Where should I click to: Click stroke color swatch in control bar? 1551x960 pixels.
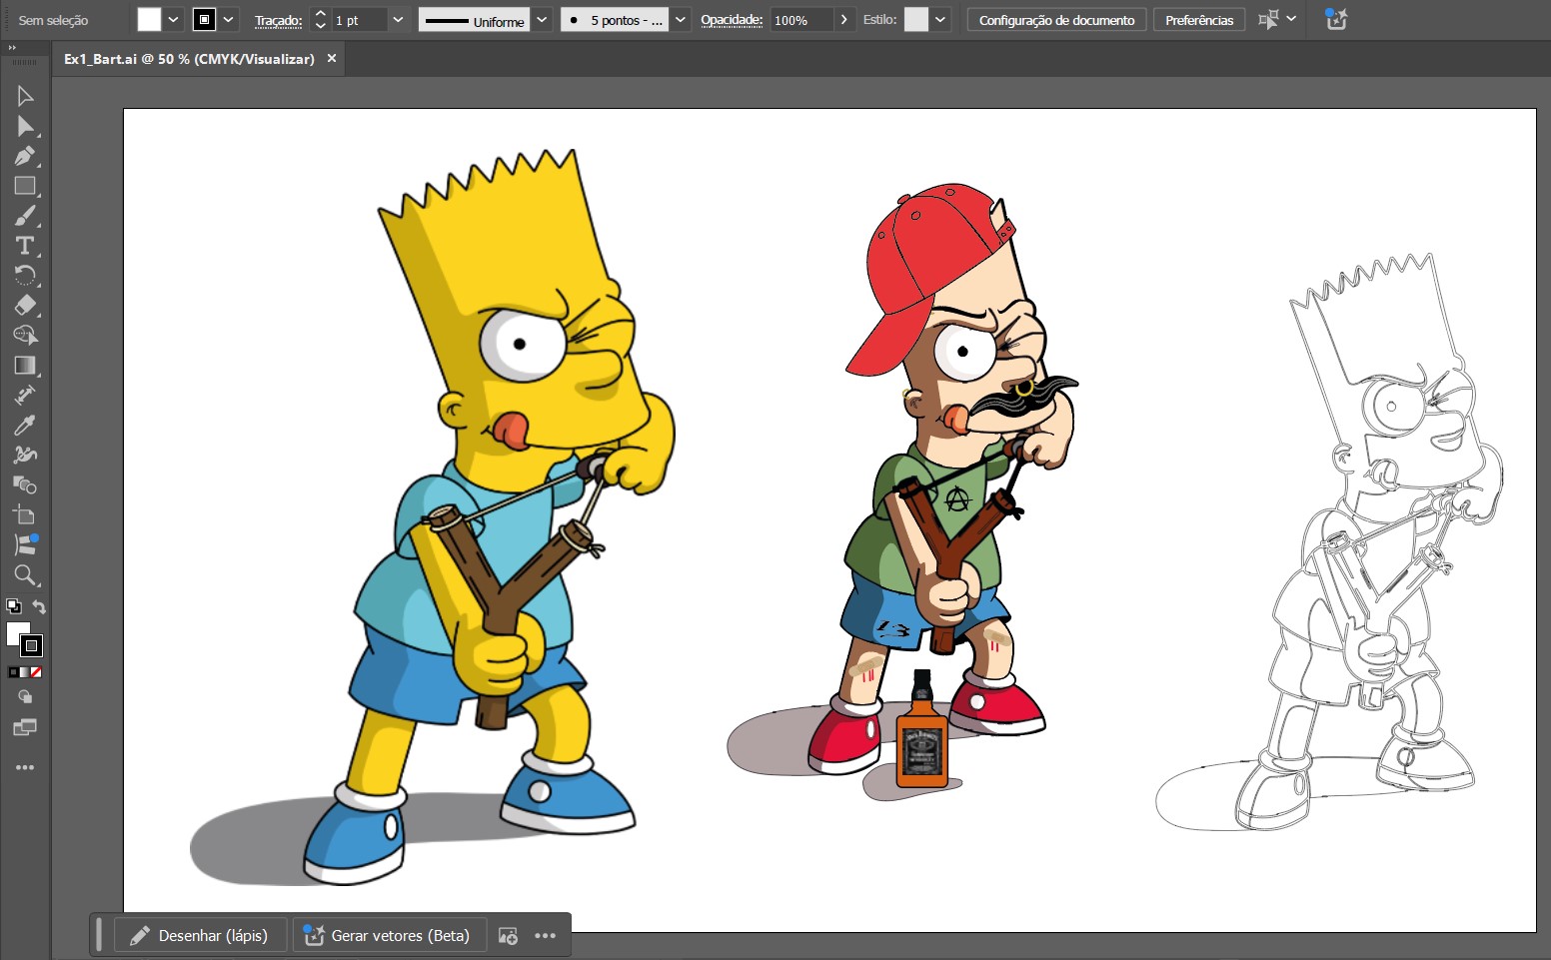click(204, 19)
